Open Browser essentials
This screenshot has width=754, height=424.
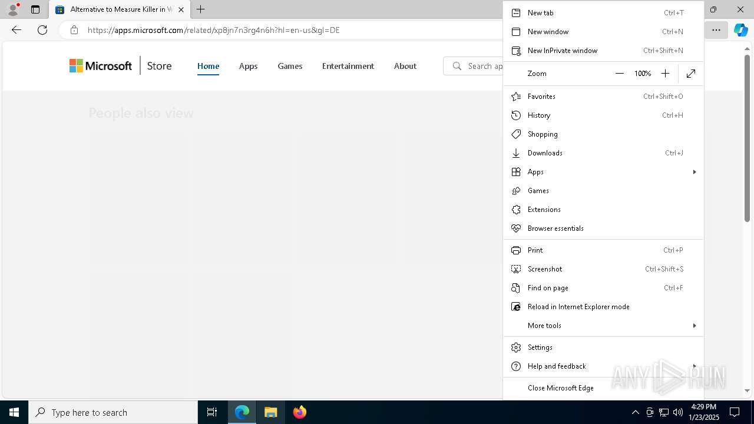click(x=603, y=228)
